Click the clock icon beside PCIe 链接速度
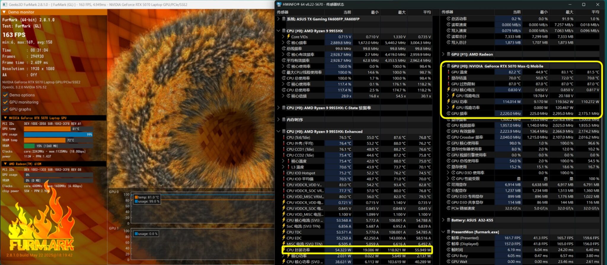The height and width of the screenshot is (265, 607). pos(448,208)
